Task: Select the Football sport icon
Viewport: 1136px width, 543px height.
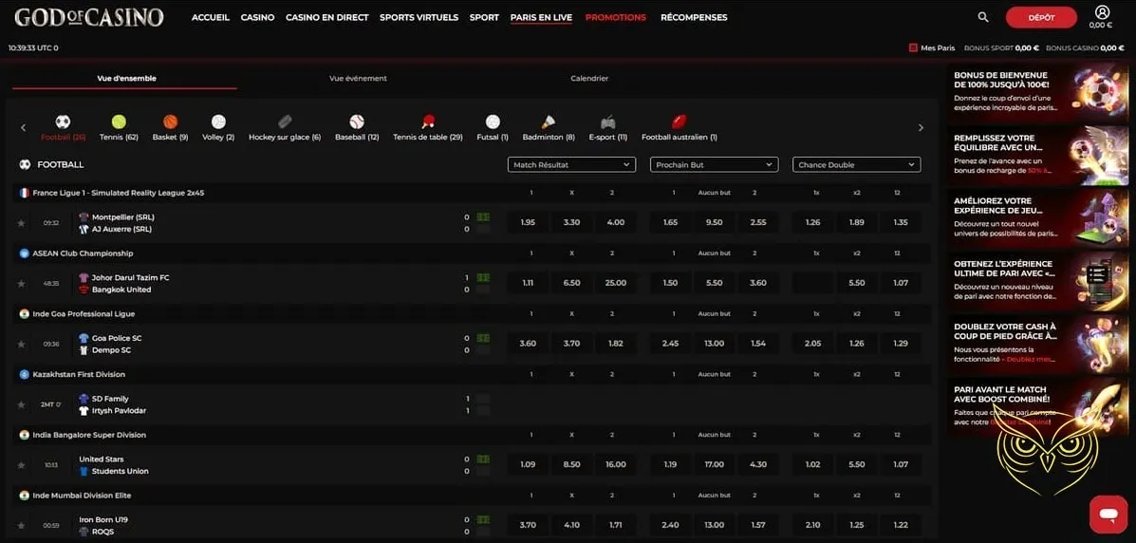Action: (x=63, y=122)
